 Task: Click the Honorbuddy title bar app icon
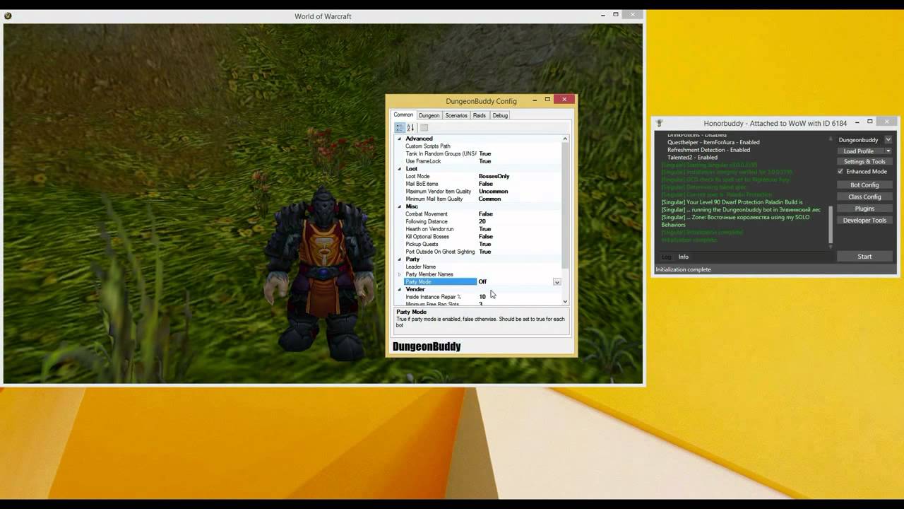click(659, 123)
